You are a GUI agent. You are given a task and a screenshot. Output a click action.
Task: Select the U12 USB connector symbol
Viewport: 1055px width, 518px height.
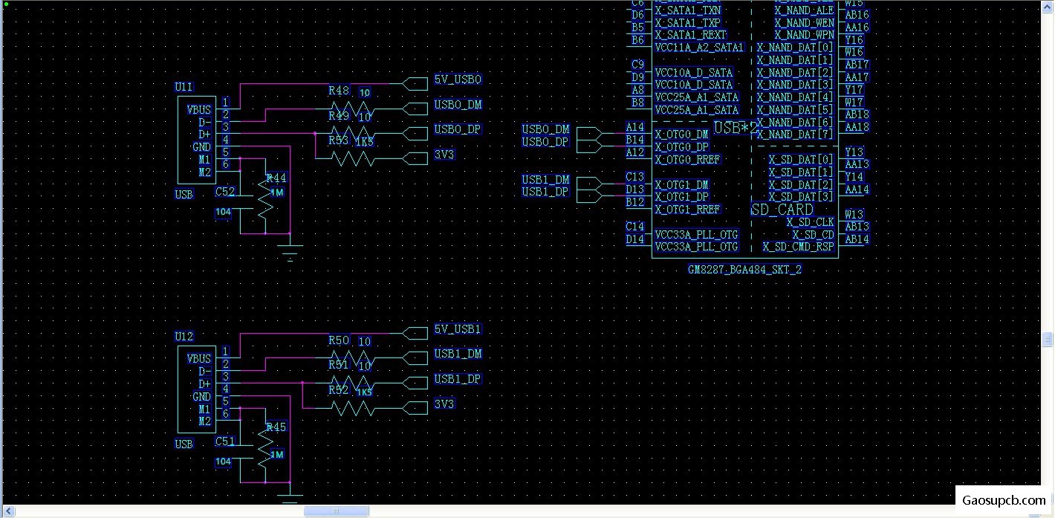[196, 389]
